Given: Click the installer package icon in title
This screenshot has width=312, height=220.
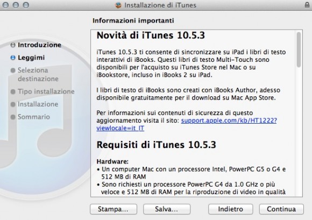Looking at the screenshot, I should 118,5.
